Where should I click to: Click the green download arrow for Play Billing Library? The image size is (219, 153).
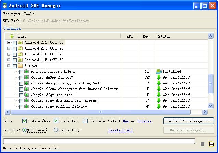coord(159,106)
